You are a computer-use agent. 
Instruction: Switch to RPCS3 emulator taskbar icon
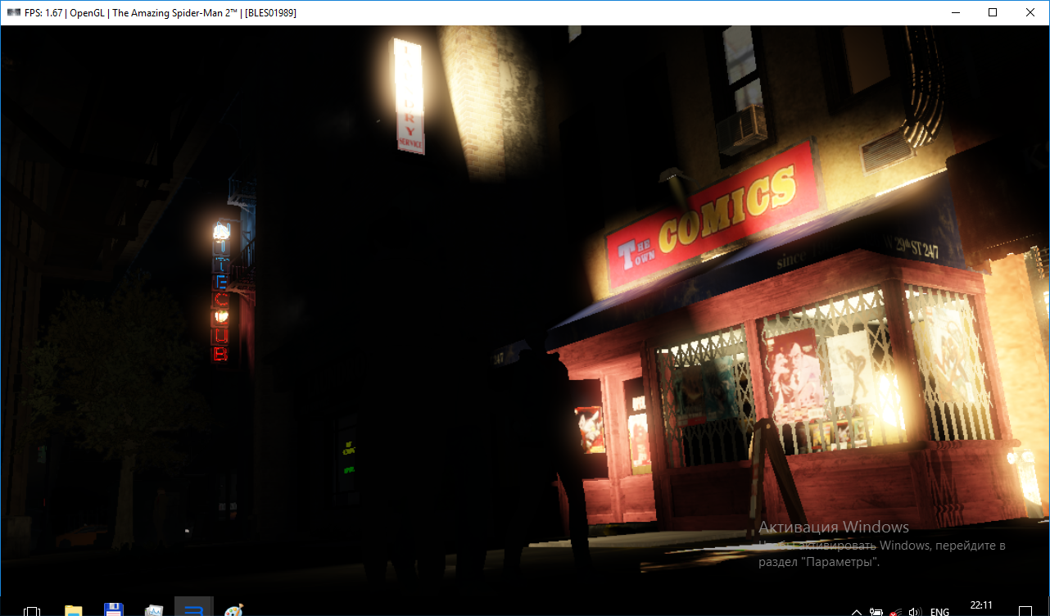pos(194,607)
